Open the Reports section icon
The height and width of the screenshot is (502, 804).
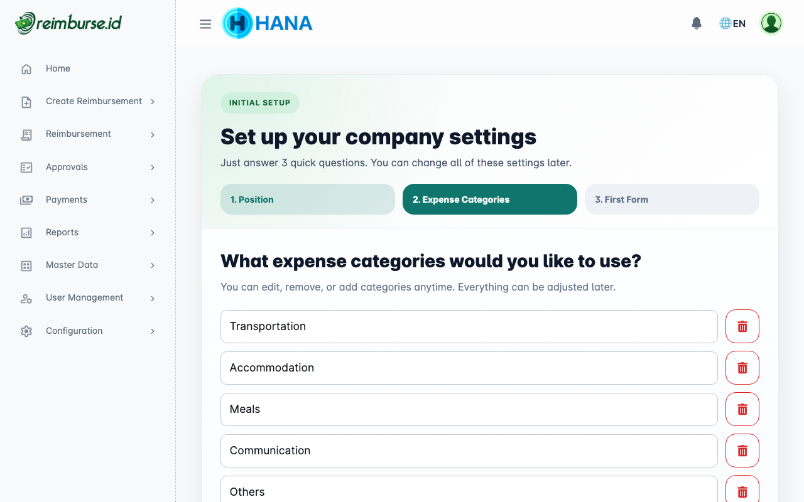point(26,232)
